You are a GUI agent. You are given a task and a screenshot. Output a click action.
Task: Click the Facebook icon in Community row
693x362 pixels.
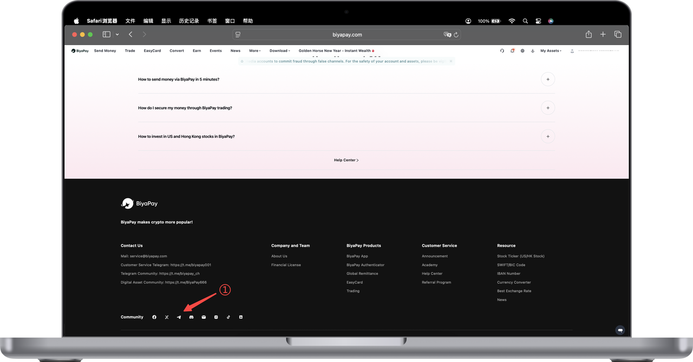coord(154,317)
